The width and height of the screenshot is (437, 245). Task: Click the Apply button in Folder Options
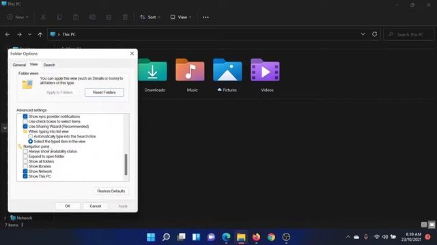click(123, 206)
